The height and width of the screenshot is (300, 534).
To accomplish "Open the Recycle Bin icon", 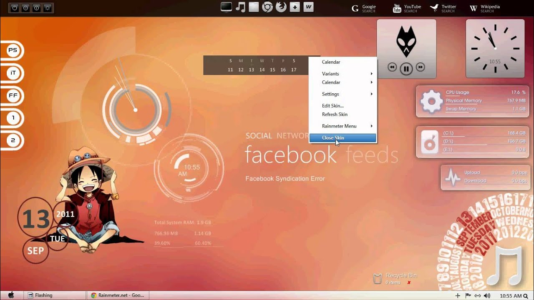I will [x=377, y=279].
